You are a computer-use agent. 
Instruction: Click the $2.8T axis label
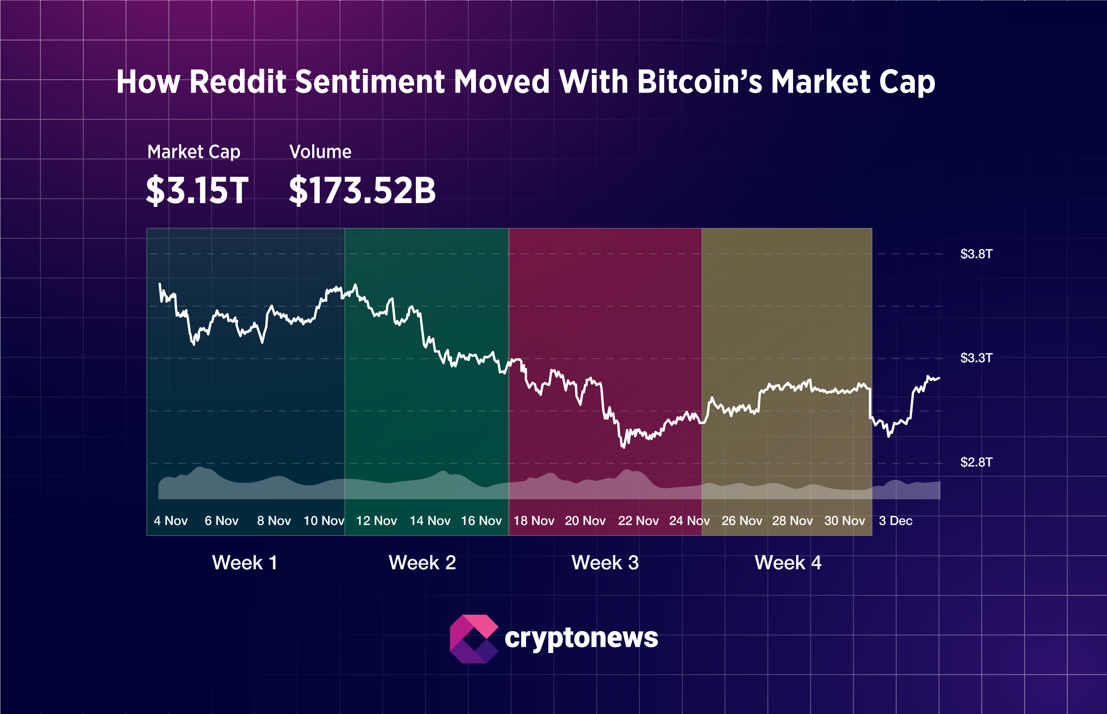pyautogui.click(x=976, y=462)
